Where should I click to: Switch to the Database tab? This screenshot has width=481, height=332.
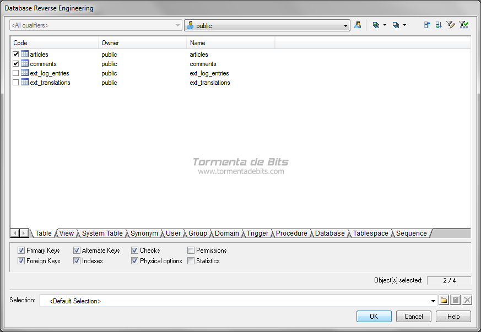(x=330, y=233)
